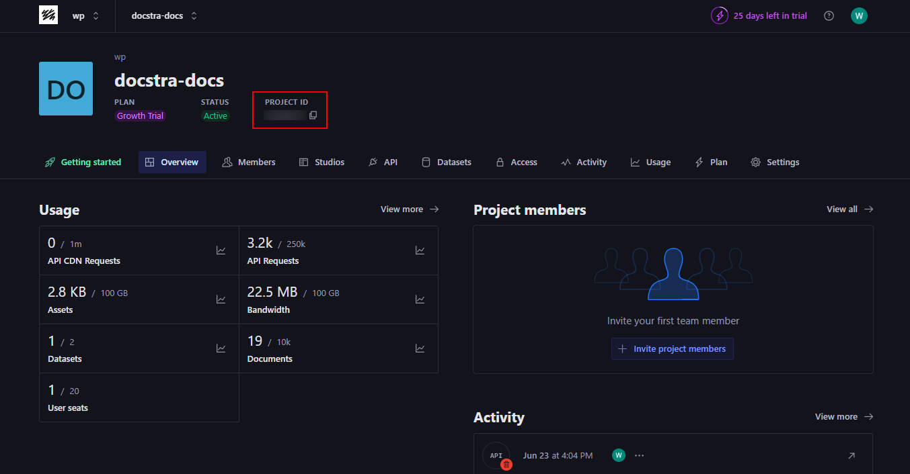Open Bandwidth usage chart icon
Screen dimensions: 910x474
coord(420,299)
